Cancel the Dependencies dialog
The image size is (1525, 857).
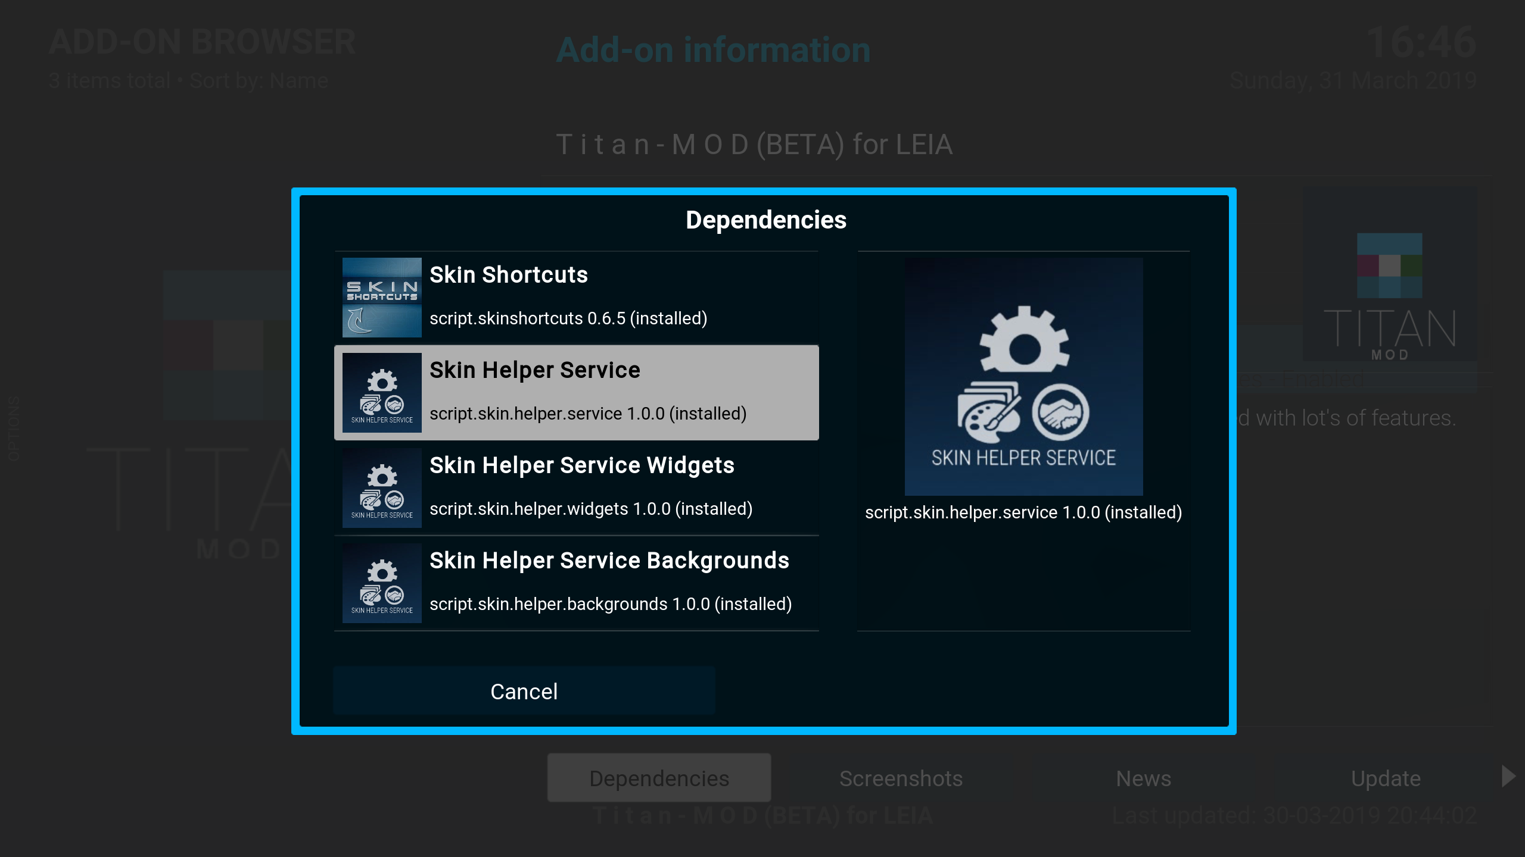pos(524,692)
